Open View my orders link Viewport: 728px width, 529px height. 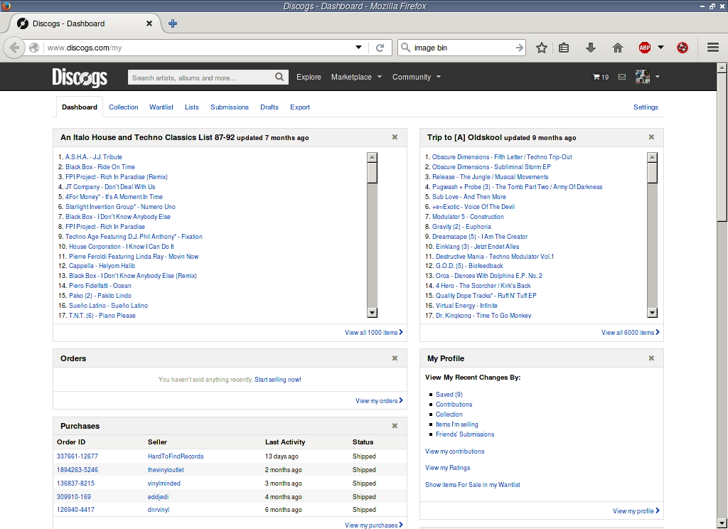click(x=380, y=401)
